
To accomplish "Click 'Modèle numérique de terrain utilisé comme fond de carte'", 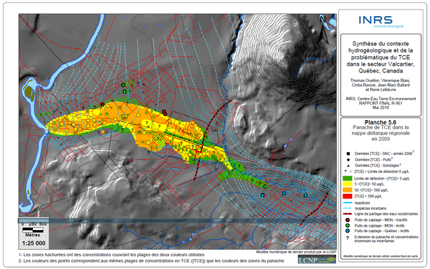I will (x=381, y=256).
